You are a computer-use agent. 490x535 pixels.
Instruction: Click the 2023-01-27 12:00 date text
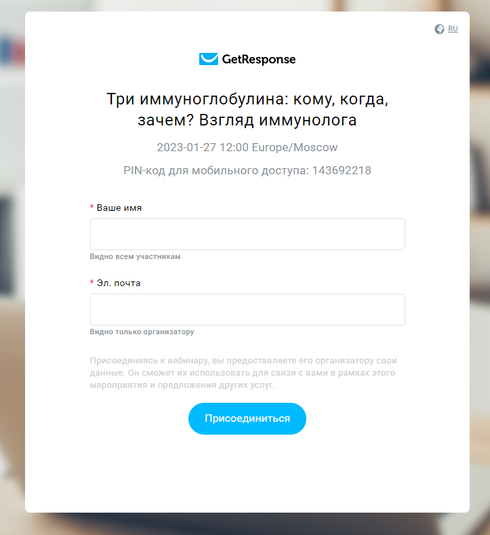click(203, 147)
